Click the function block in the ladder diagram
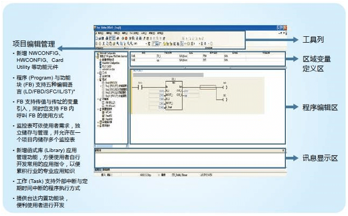The height and width of the screenshot is (216, 348). [x=173, y=96]
